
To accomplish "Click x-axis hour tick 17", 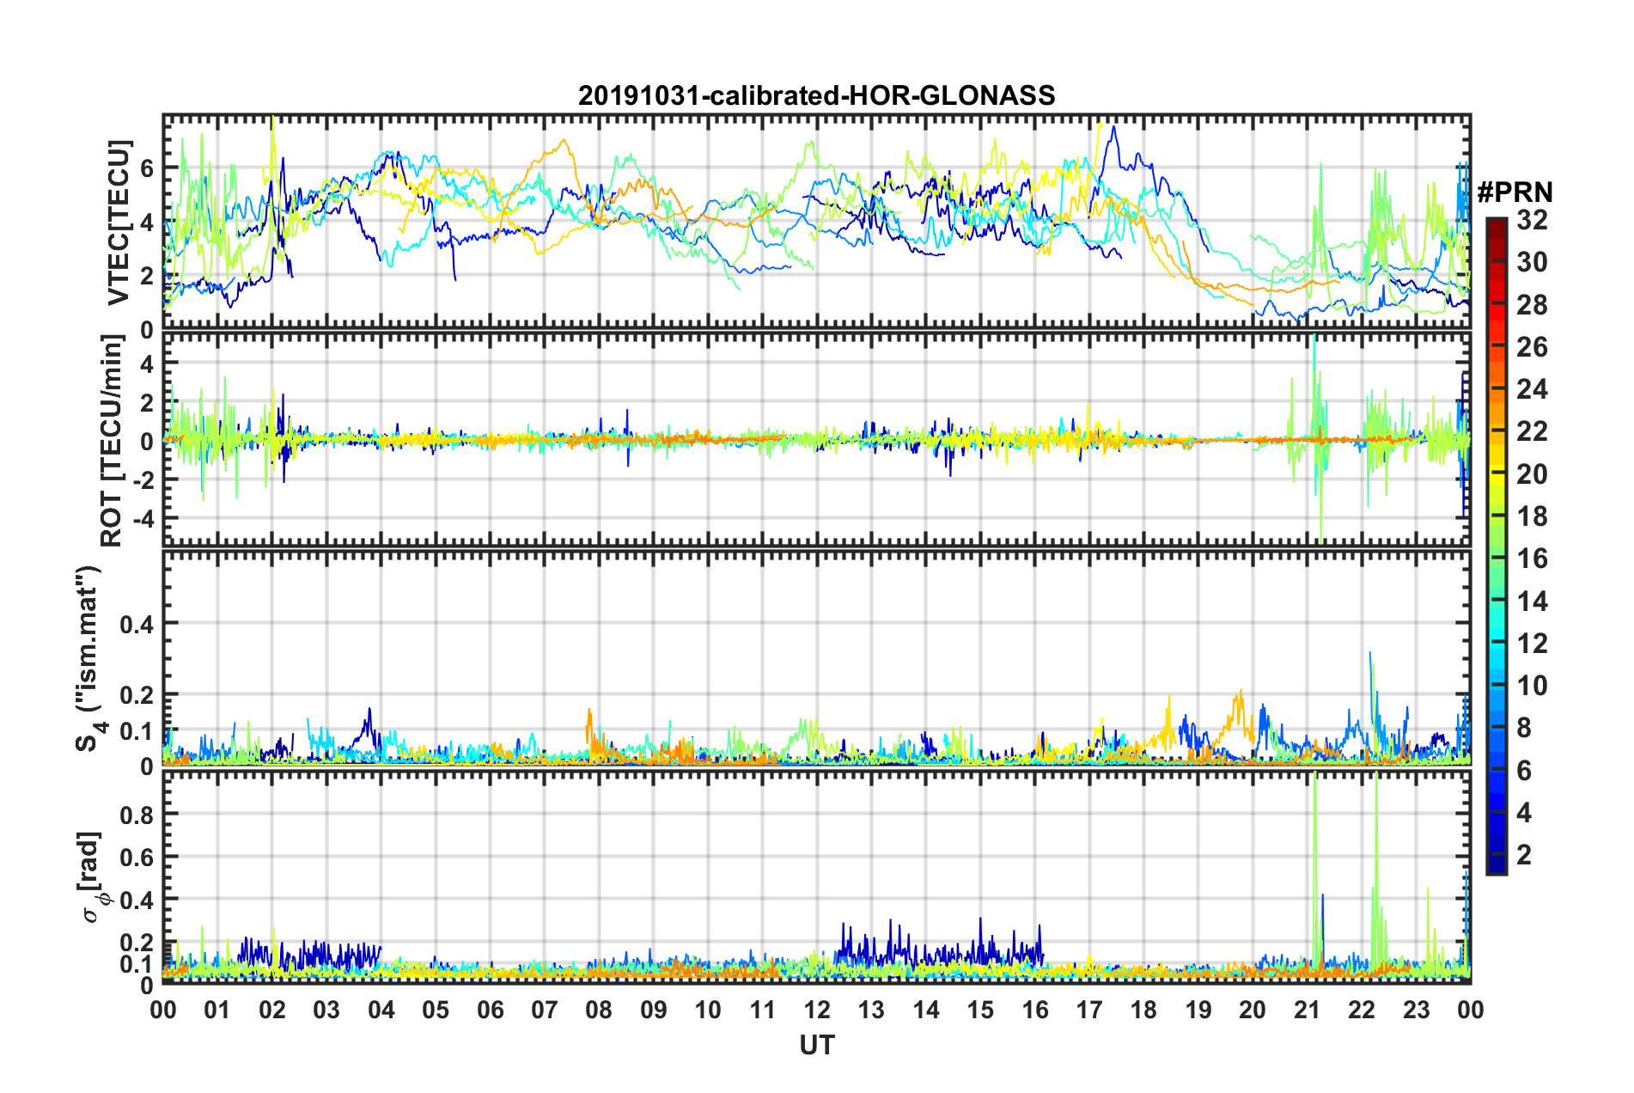I will [x=1089, y=1010].
